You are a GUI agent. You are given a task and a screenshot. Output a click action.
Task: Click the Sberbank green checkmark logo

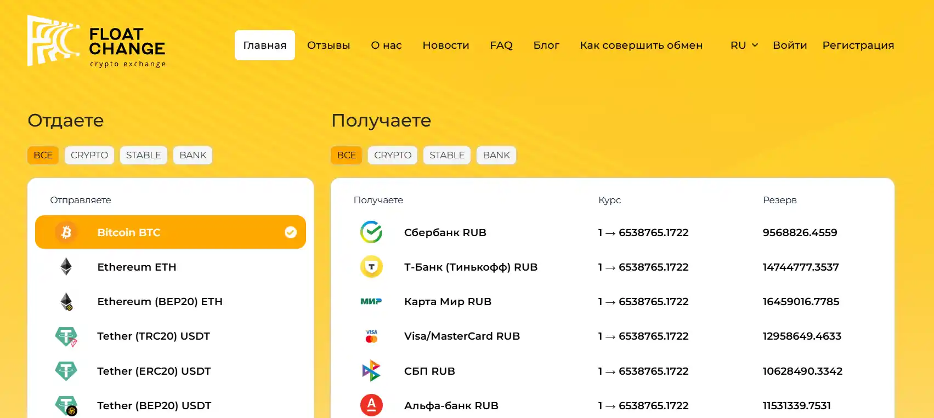click(371, 232)
